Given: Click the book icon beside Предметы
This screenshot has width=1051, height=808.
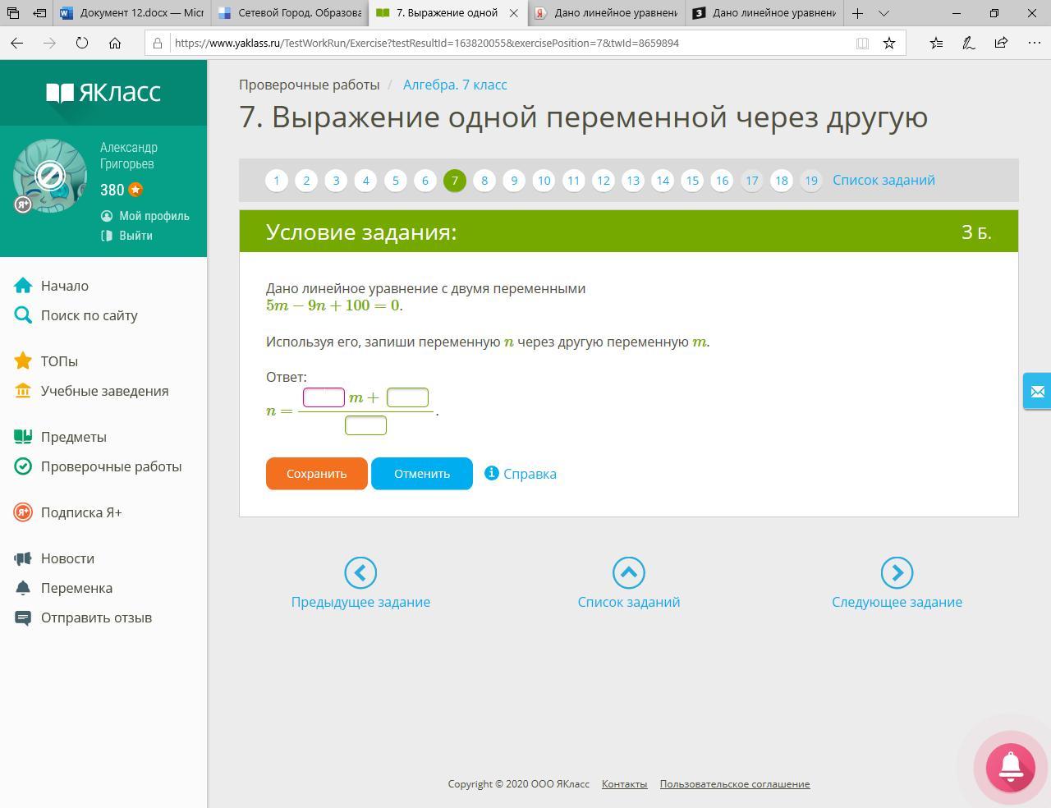Looking at the screenshot, I should pyautogui.click(x=23, y=437).
